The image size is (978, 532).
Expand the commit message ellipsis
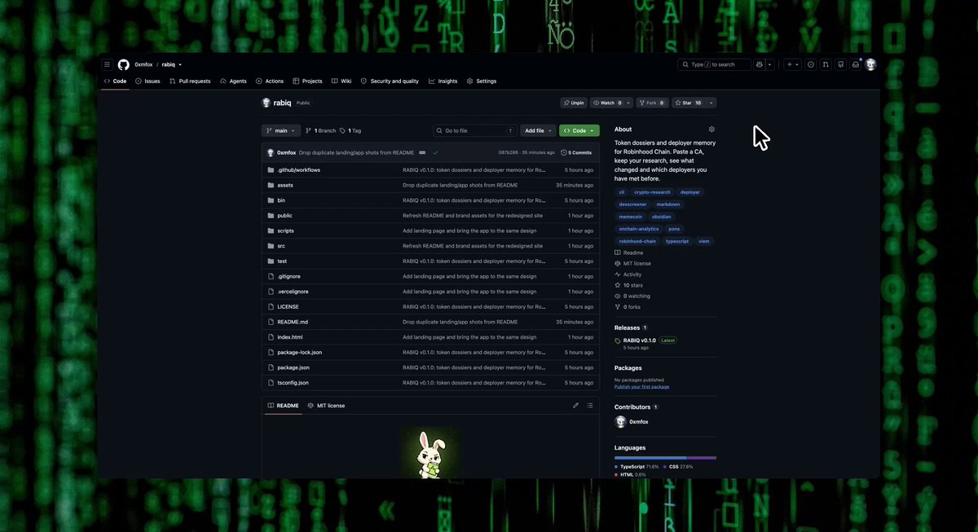[422, 152]
